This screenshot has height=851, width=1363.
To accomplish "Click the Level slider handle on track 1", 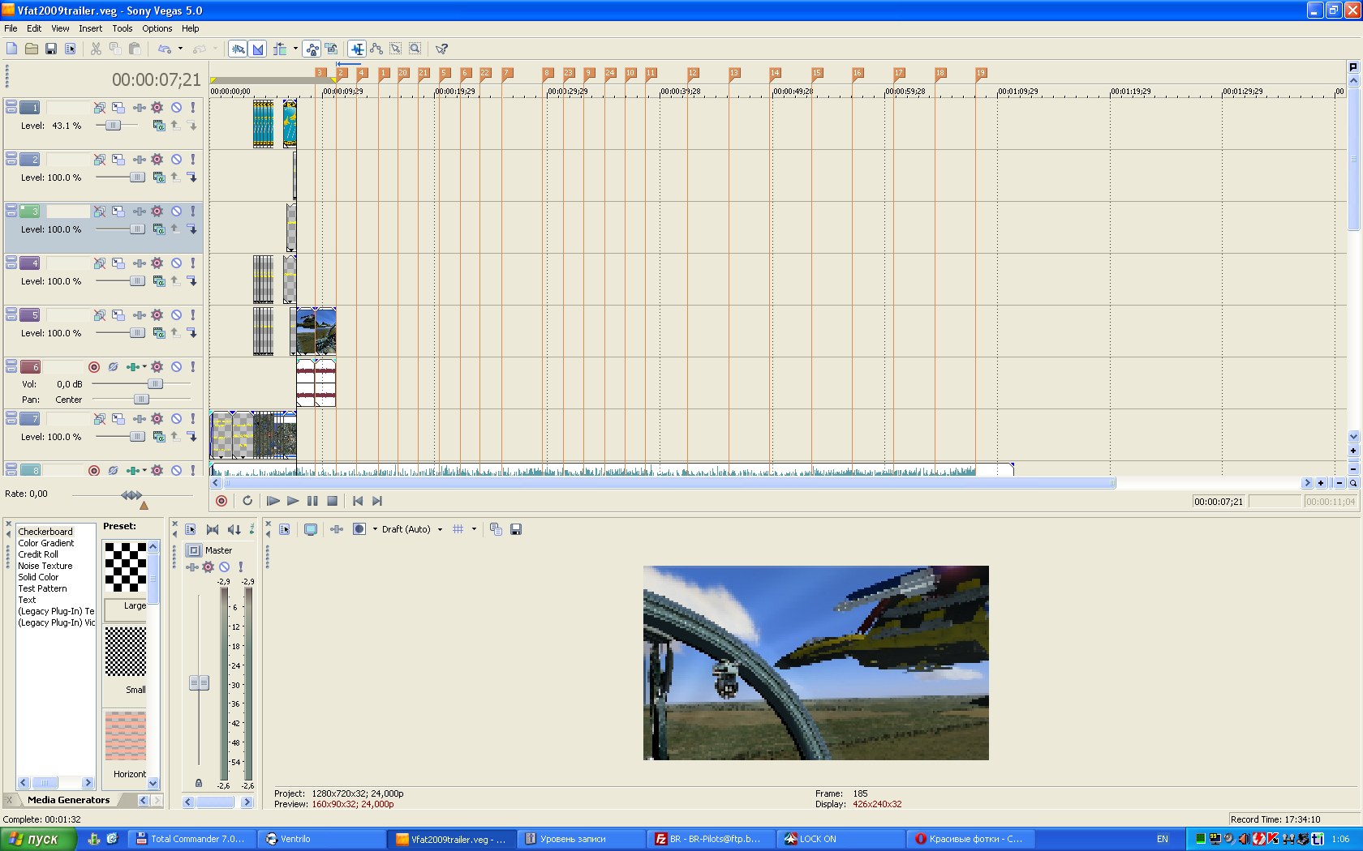I will click(113, 126).
